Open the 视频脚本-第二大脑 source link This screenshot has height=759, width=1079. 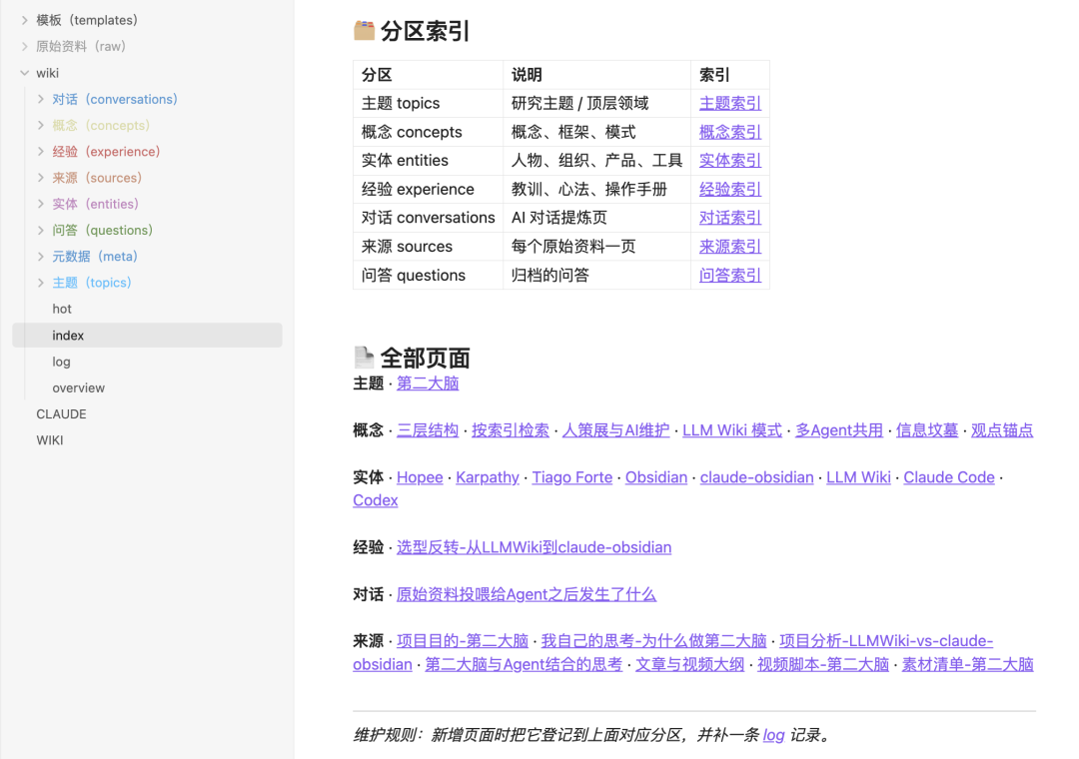coord(823,664)
